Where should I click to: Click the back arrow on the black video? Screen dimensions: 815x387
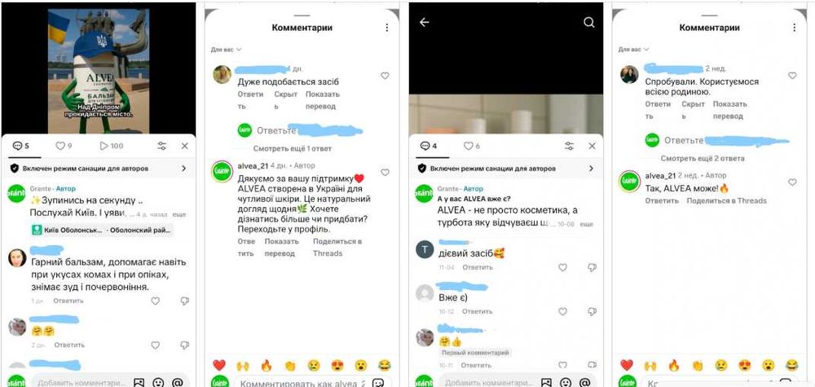[424, 22]
